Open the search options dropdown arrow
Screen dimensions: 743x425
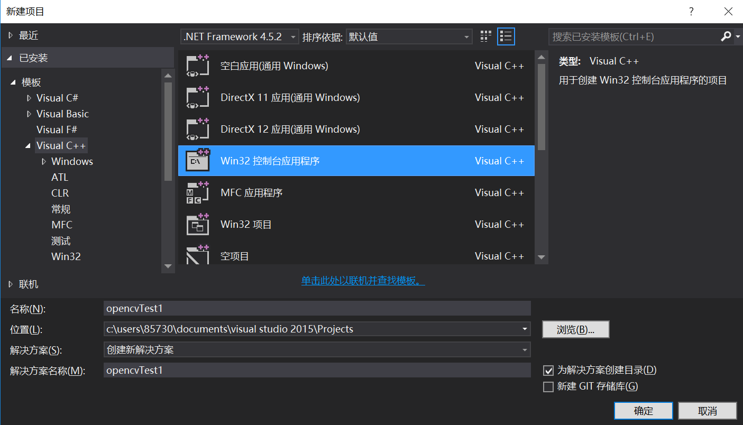click(738, 36)
